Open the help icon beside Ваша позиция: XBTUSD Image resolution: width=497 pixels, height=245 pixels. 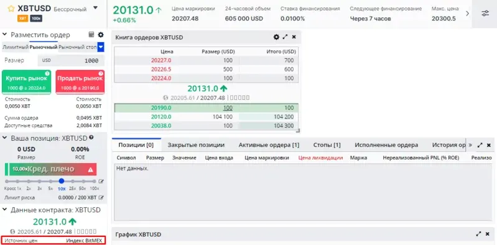click(91, 138)
